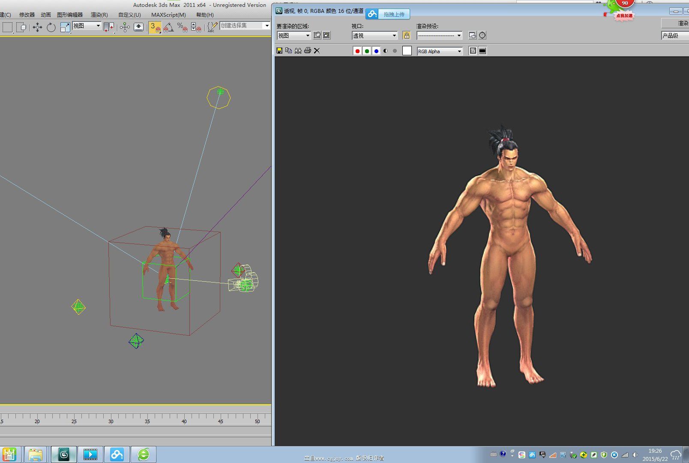Image resolution: width=689 pixels, height=463 pixels.
Task: Click the system tray volume icon
Action: coord(635,455)
